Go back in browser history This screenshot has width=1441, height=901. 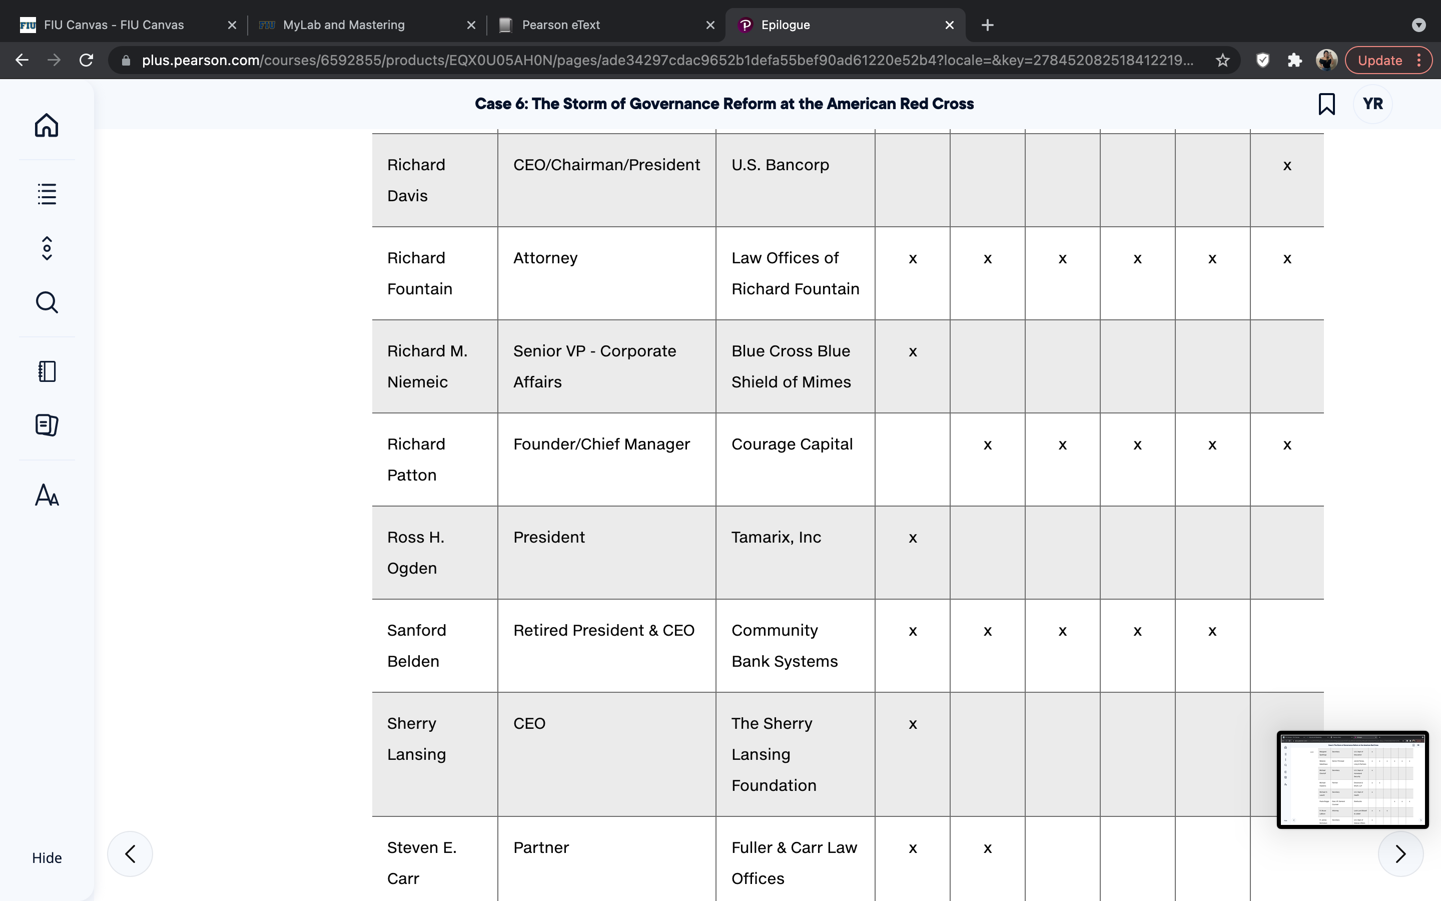(x=22, y=60)
